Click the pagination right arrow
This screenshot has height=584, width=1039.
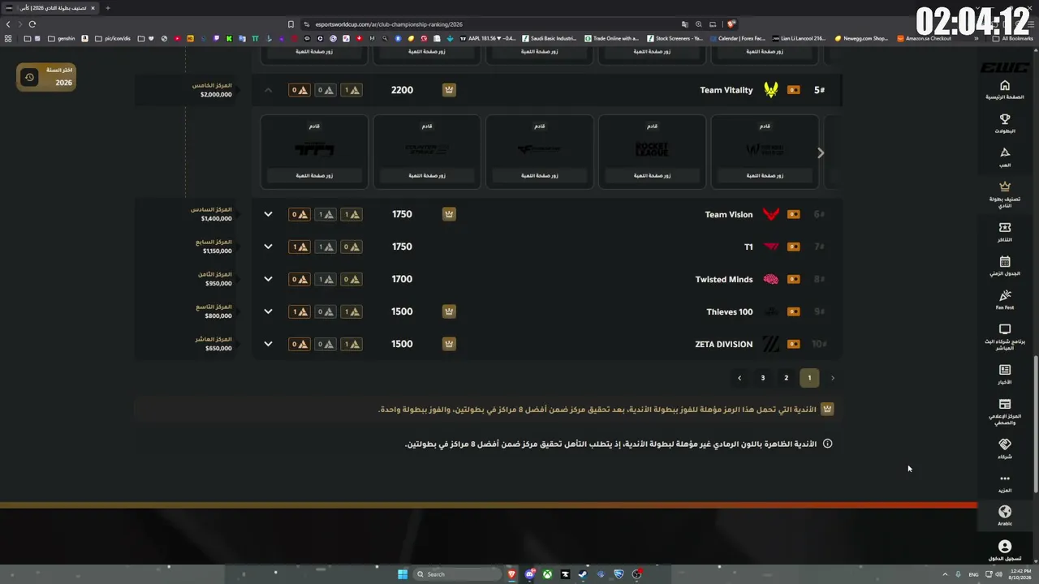click(x=832, y=378)
